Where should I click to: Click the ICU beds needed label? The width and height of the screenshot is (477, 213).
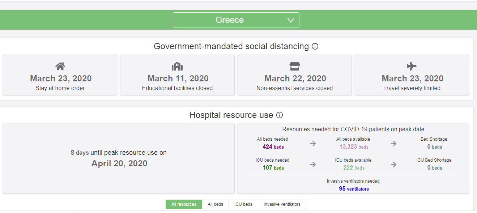pyautogui.click(x=273, y=160)
